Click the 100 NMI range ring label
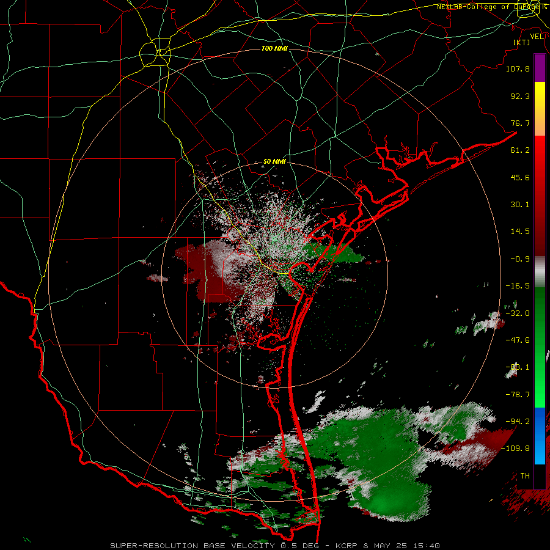Image resolution: width=550 pixels, height=550 pixels. tap(274, 48)
